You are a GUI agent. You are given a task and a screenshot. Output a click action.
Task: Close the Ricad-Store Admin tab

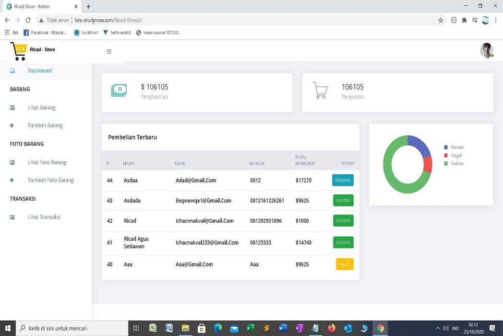76,6
